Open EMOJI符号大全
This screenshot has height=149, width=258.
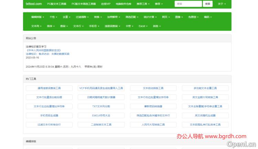(x=101, y=115)
